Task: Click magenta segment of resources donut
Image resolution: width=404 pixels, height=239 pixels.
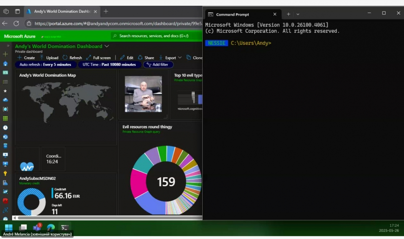Action: point(138,183)
